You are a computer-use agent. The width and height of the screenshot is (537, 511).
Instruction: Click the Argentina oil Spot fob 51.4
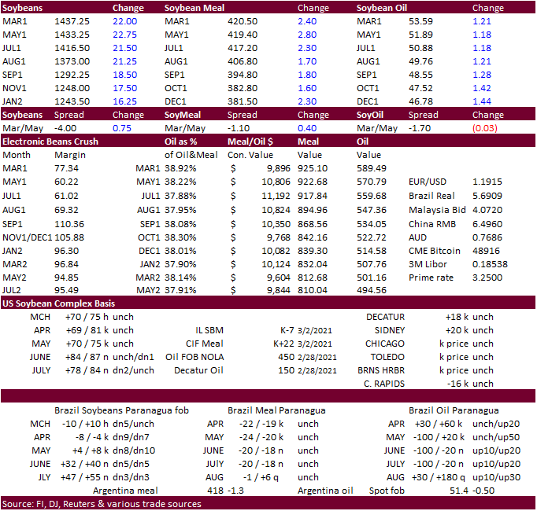click(459, 491)
